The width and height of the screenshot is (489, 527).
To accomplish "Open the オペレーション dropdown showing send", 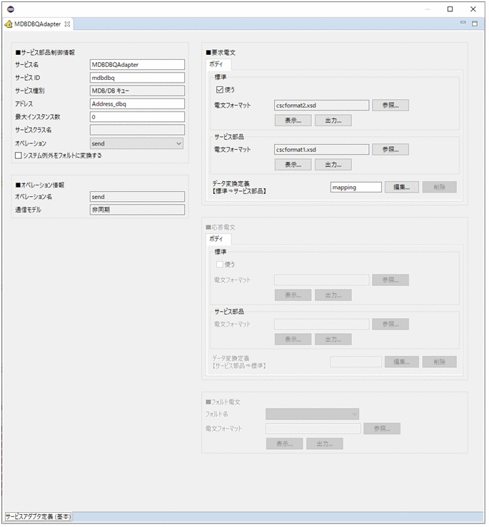I will coord(136,143).
